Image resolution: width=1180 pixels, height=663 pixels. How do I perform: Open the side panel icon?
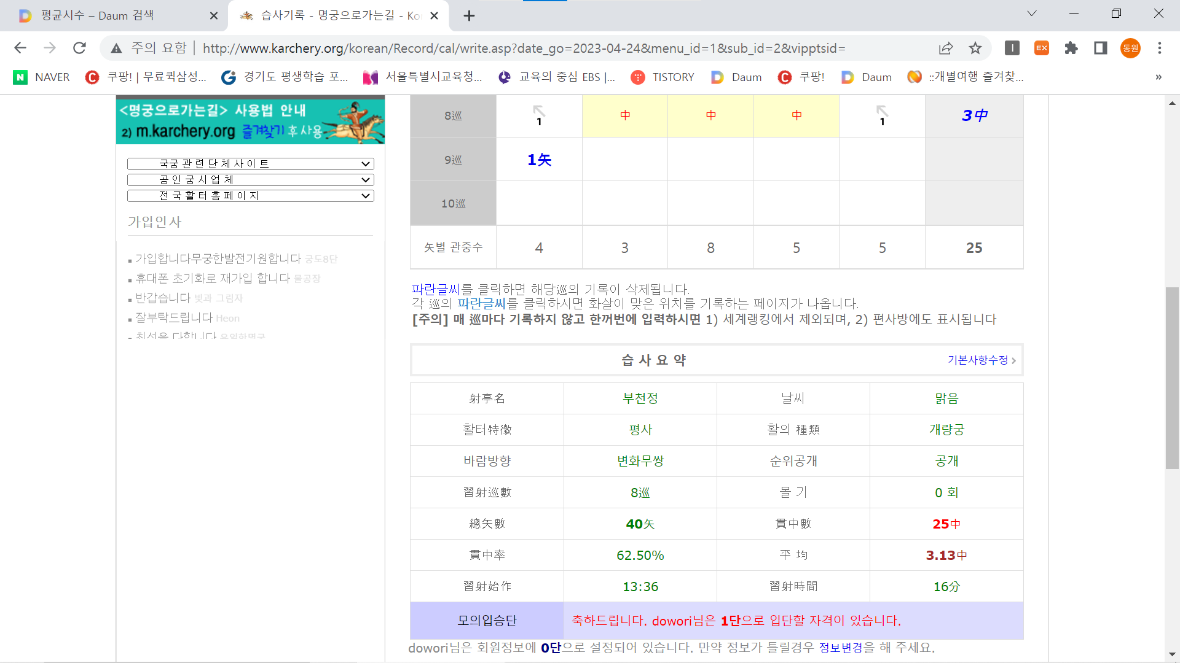coord(1101,48)
